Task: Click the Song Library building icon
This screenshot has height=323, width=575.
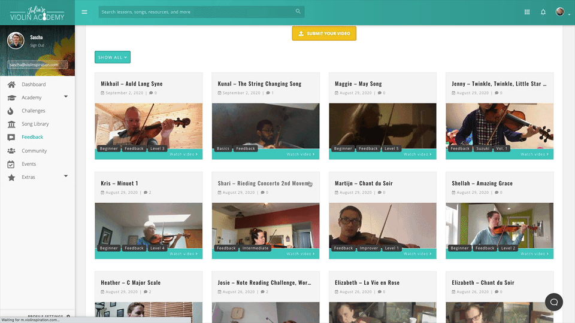Action: [11, 124]
